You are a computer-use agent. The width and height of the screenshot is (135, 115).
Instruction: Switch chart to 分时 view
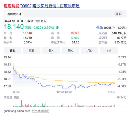pos(13,51)
